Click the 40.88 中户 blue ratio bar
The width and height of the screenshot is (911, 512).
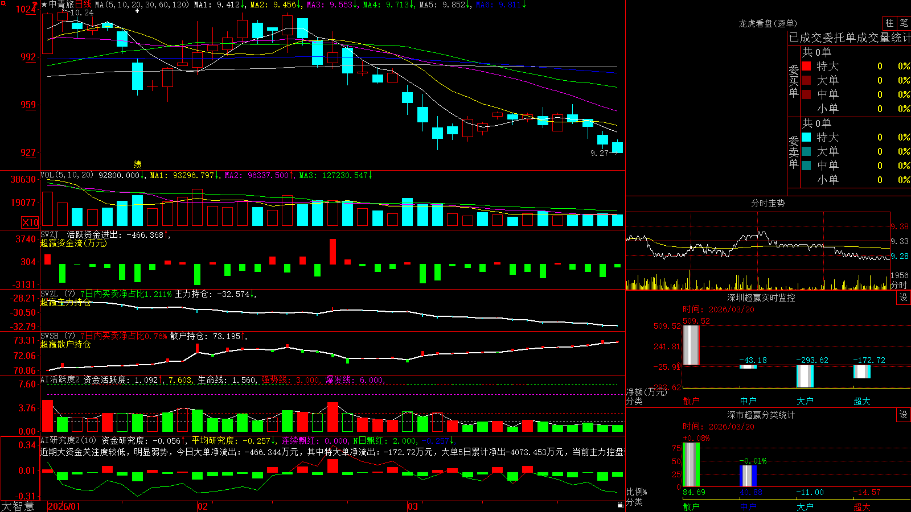748,476
